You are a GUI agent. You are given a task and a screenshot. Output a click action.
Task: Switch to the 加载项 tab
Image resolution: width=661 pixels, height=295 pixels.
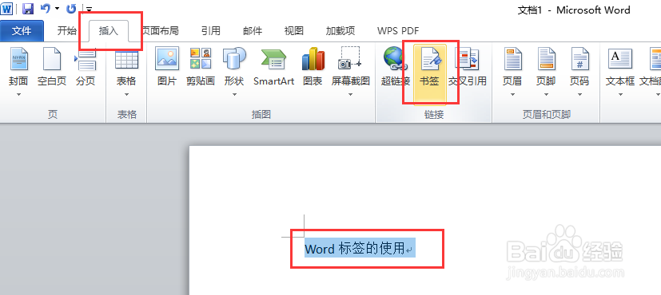click(x=340, y=30)
